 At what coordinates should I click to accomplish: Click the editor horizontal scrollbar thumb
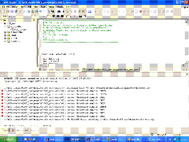[x=45, y=65]
